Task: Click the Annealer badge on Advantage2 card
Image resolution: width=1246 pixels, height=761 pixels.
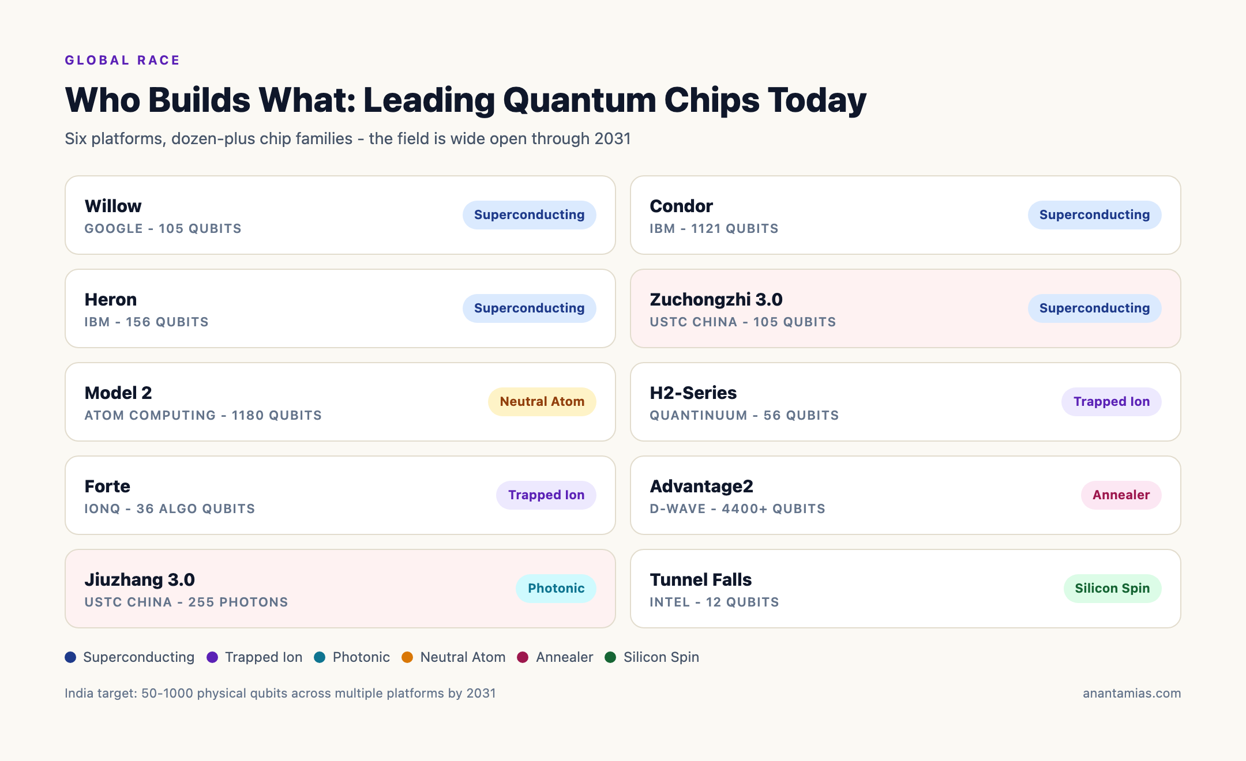Action: tap(1121, 495)
